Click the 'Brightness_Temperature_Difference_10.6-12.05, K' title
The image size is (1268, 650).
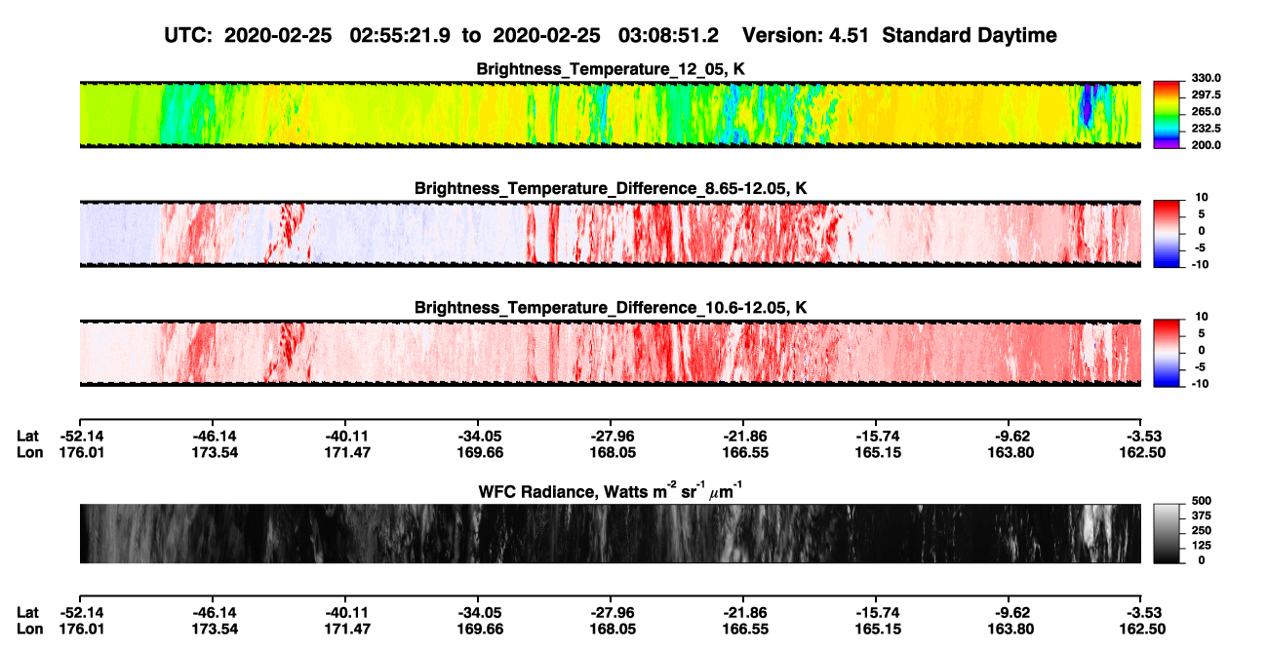tap(611, 308)
